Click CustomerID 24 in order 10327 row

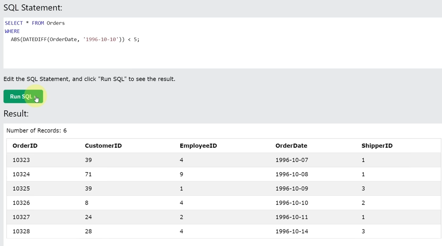coord(88,217)
